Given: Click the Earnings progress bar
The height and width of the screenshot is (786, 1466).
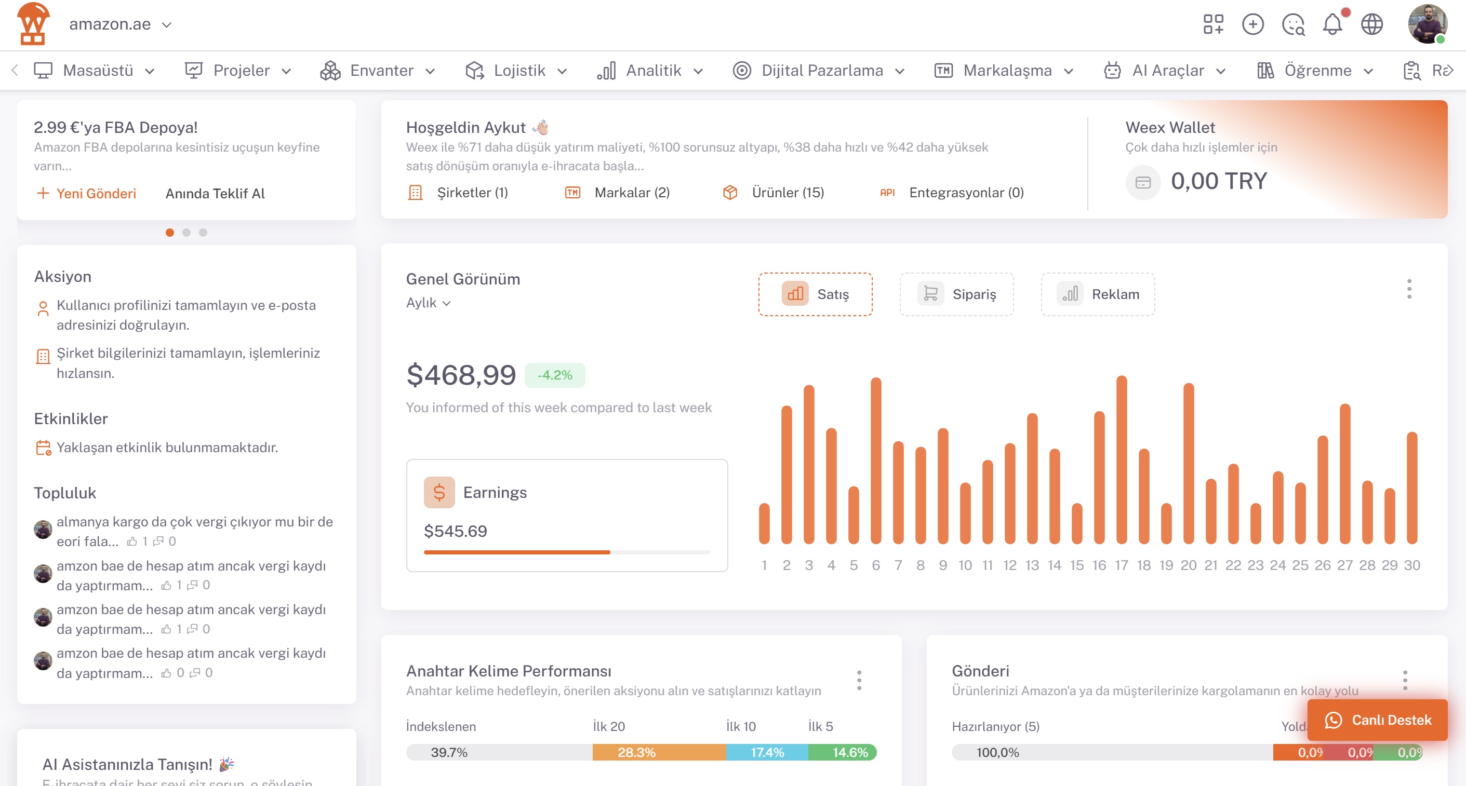Looking at the screenshot, I should click(x=567, y=552).
